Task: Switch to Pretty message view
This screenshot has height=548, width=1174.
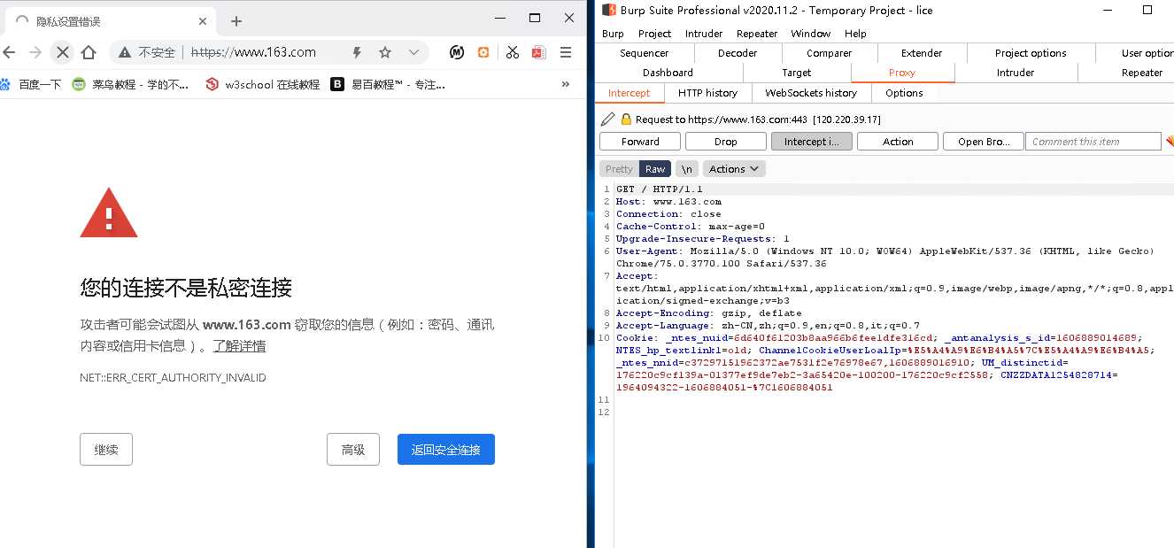Action: click(619, 169)
